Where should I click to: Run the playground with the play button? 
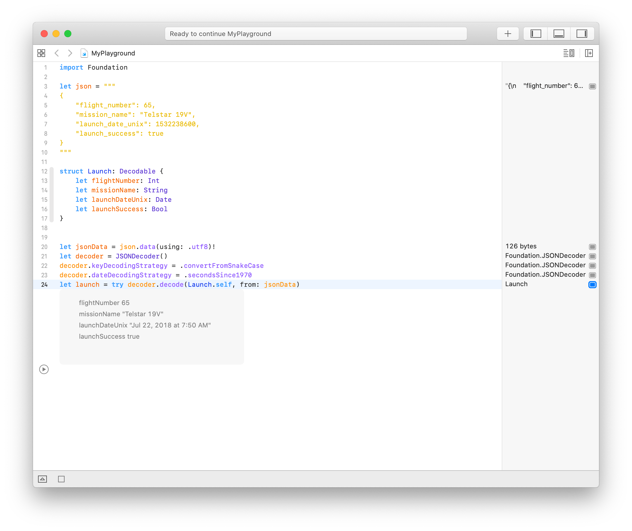coord(44,369)
